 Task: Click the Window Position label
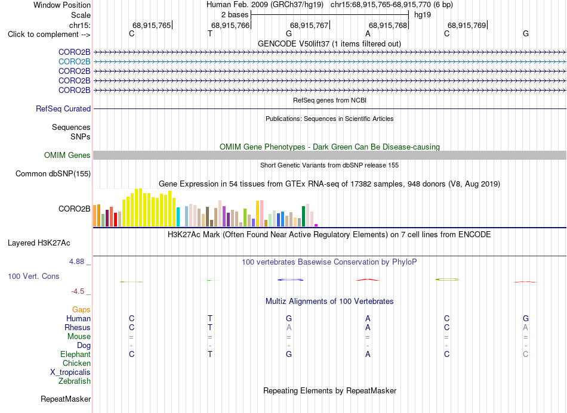pyautogui.click(x=62, y=5)
